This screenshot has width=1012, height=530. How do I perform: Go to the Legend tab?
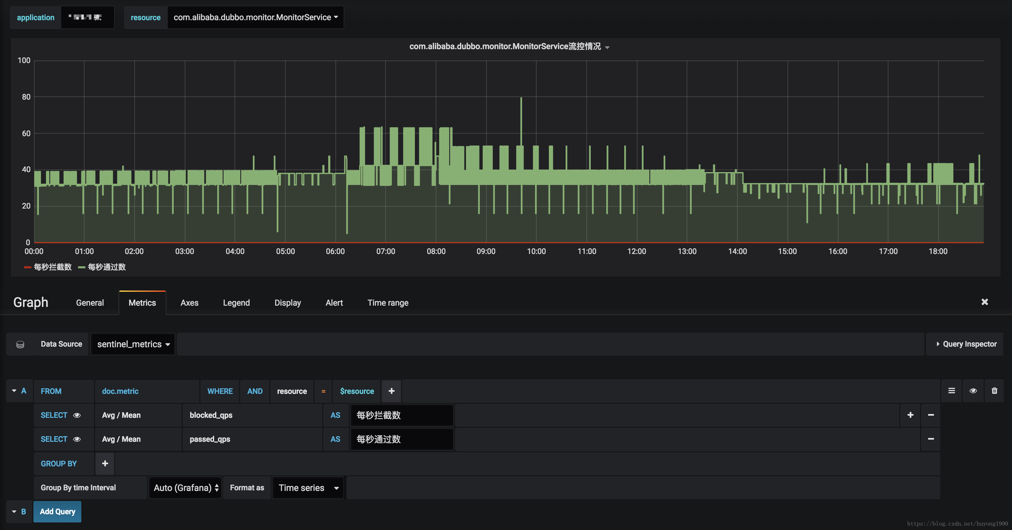tap(236, 303)
